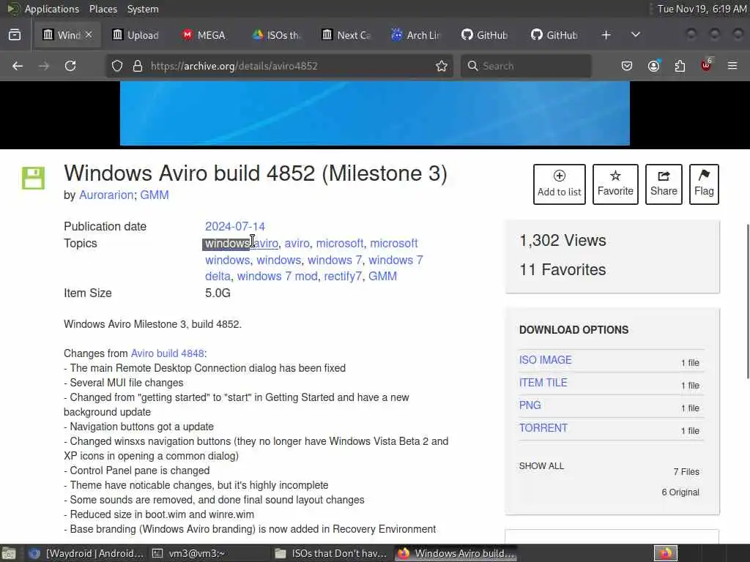The image size is (750, 562).
Task: Click the blue Windows screenshot preview image
Action: click(x=374, y=113)
